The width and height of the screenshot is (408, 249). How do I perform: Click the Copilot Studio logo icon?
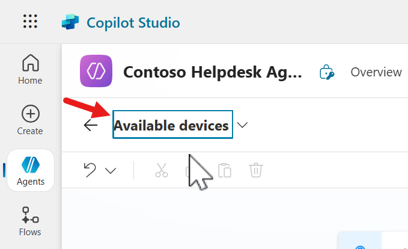click(x=70, y=23)
